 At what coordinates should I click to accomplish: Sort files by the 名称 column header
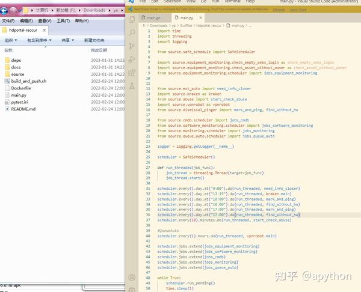point(8,50)
